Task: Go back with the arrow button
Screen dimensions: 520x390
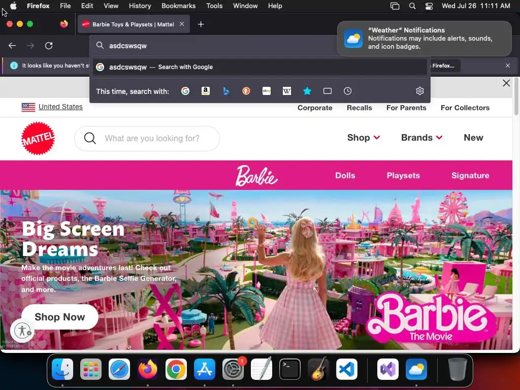Action: 12,46
